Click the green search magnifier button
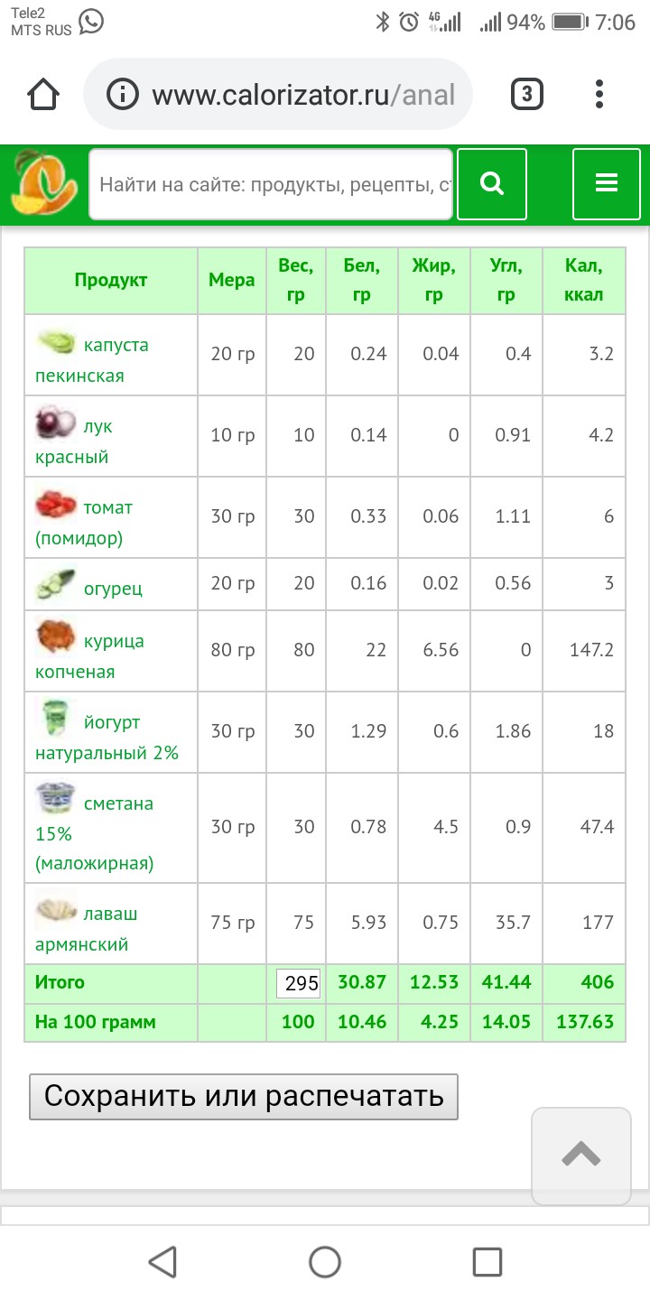This screenshot has width=650, height=1300. click(492, 184)
